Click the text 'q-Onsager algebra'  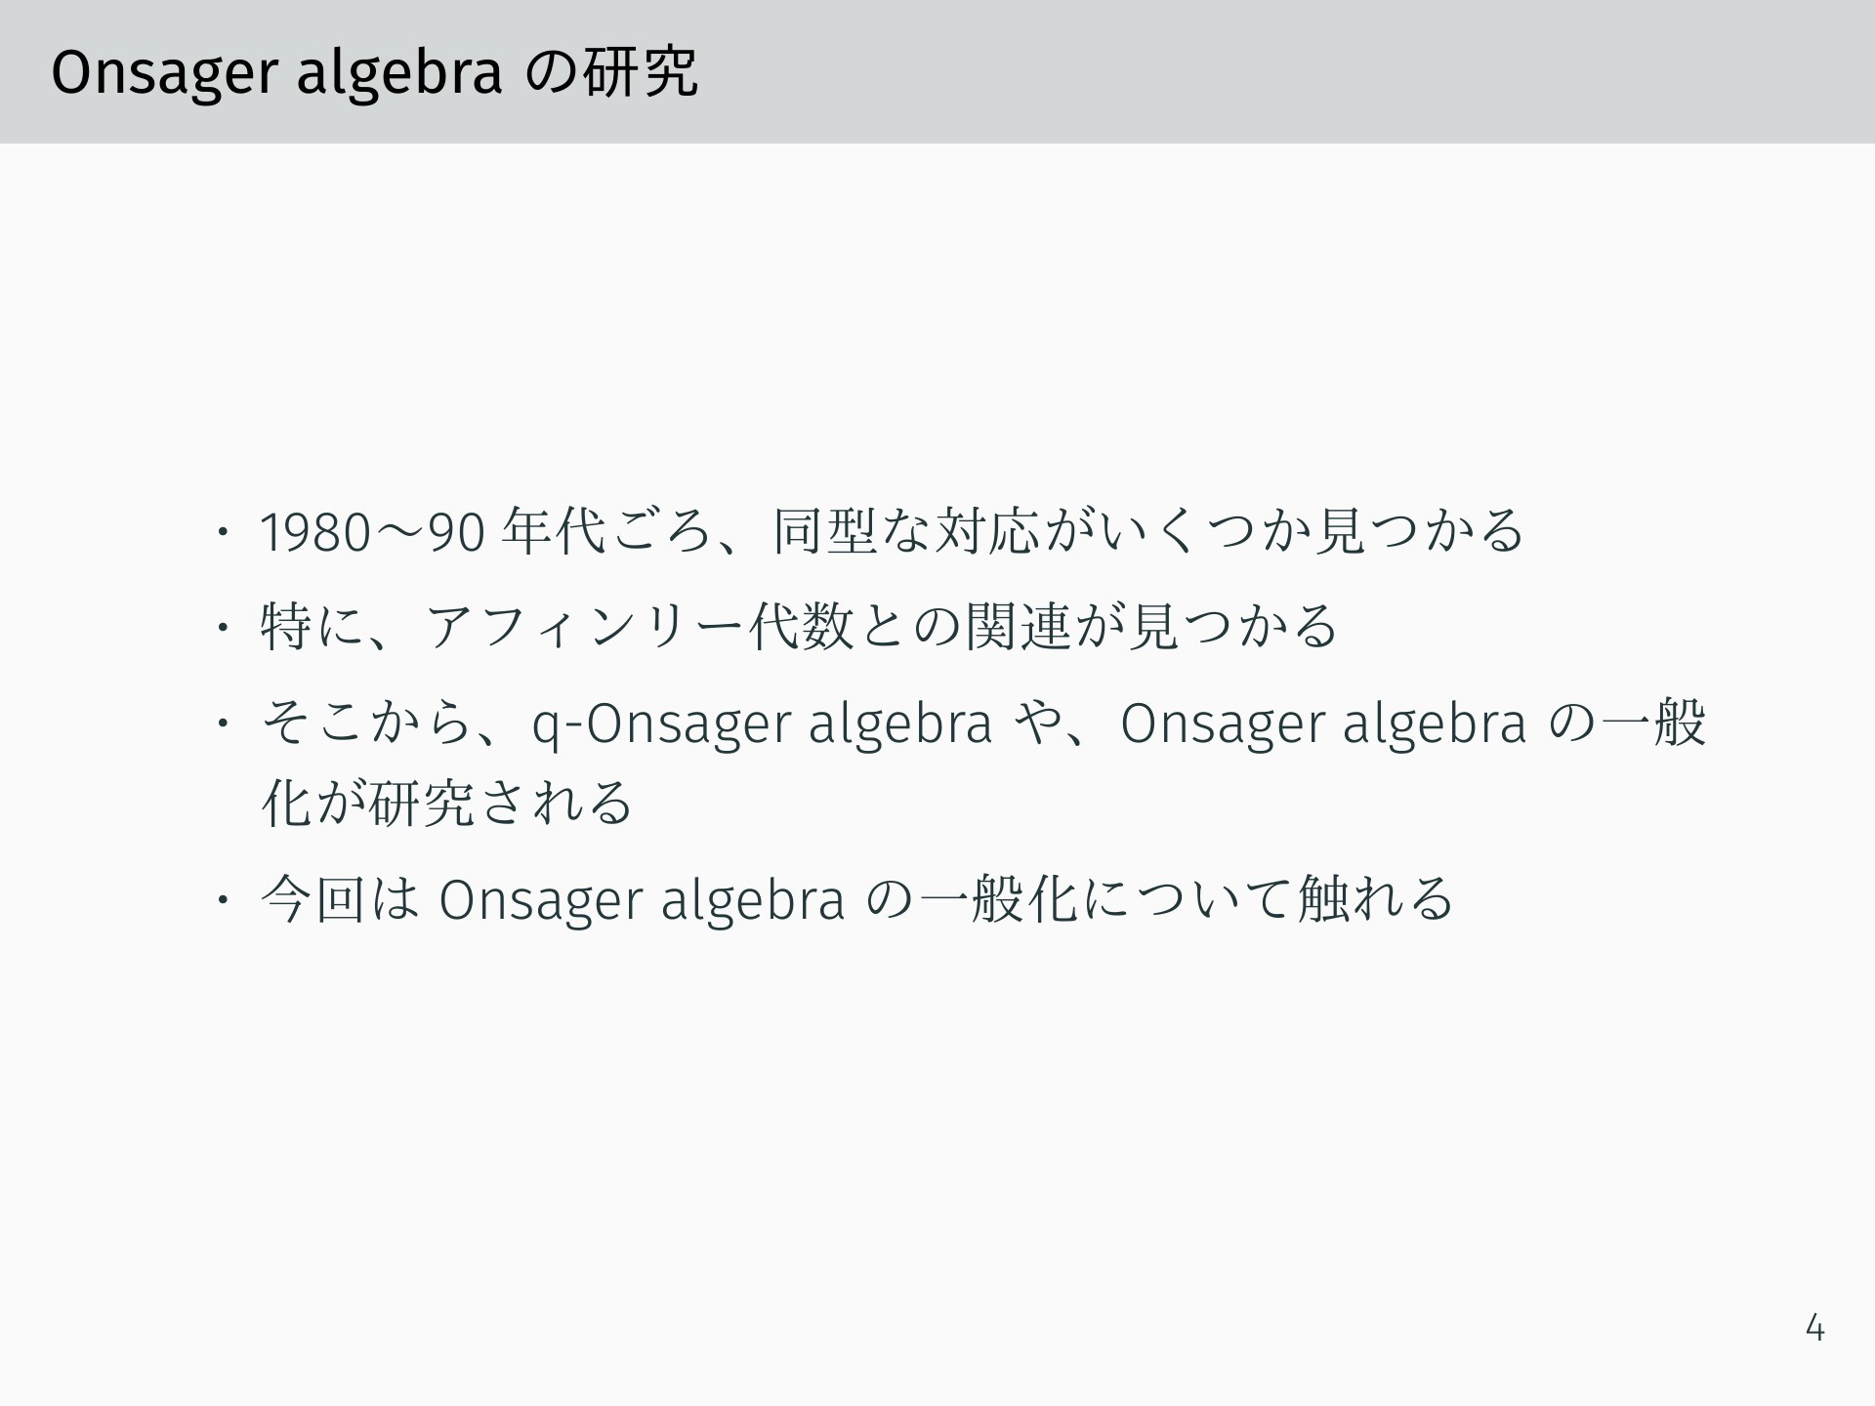point(763,724)
